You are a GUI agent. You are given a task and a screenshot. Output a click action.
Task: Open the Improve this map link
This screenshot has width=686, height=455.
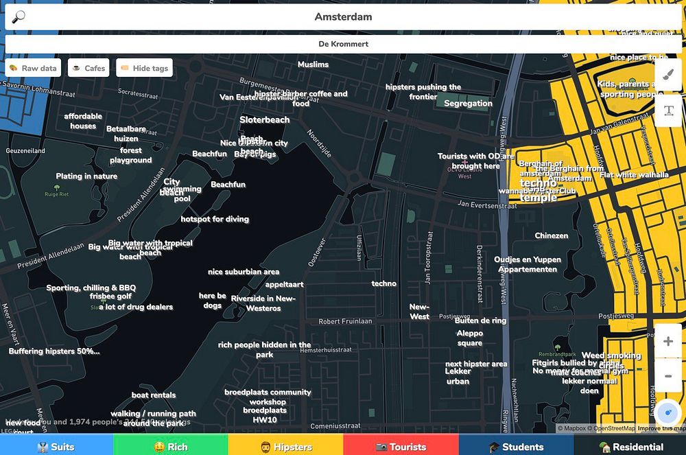[661, 428]
